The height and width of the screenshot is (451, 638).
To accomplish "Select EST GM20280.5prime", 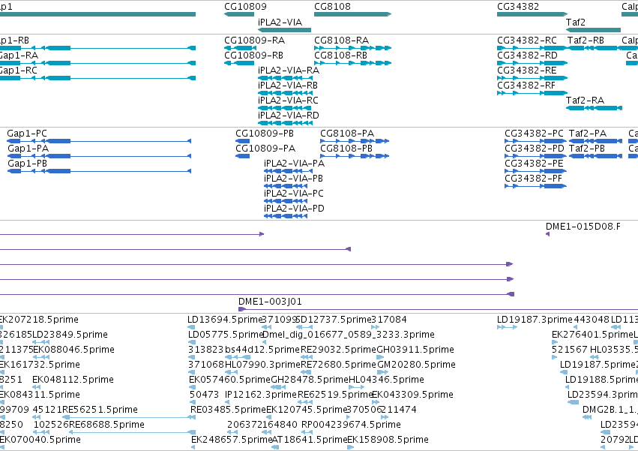I will pos(417,365).
